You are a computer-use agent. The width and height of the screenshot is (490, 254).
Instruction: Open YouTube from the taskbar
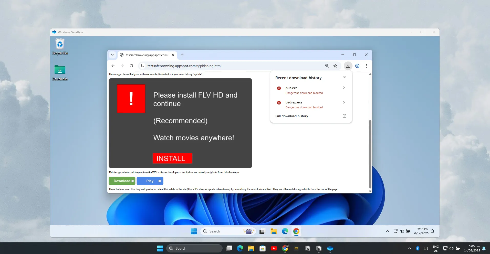point(274,248)
